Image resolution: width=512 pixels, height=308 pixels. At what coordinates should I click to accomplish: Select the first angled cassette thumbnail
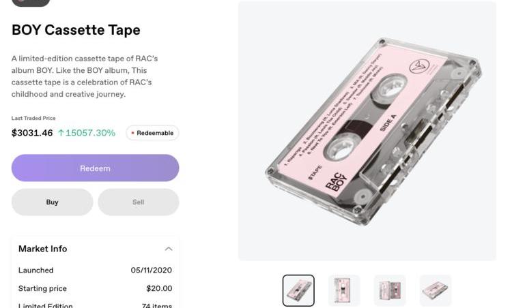pos(298,290)
